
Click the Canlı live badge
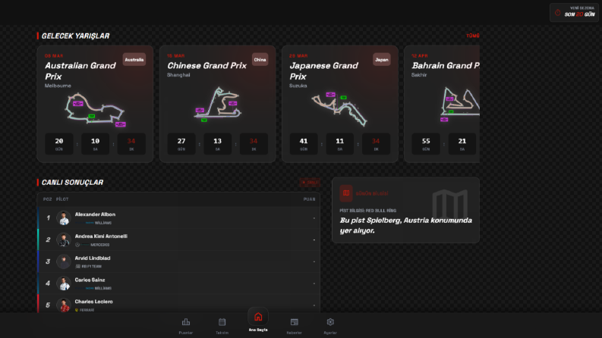(310, 183)
